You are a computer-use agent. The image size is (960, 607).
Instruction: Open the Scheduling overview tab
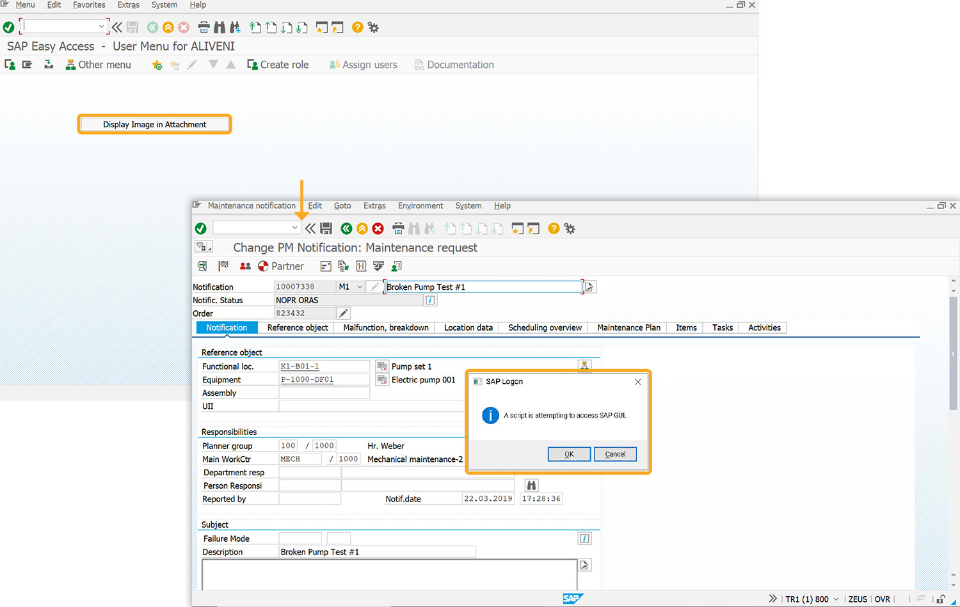pos(545,327)
